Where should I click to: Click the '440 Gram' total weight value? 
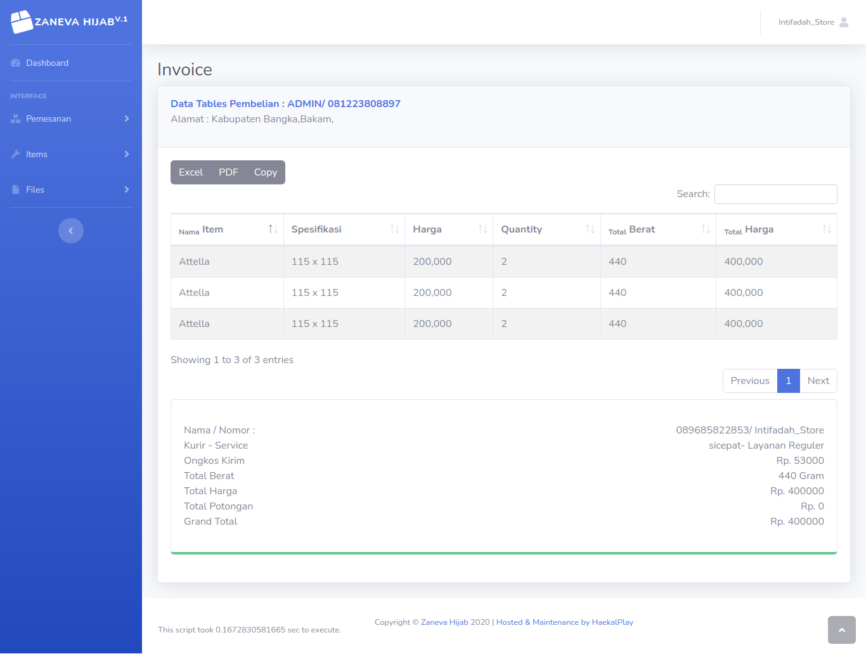pos(801,476)
